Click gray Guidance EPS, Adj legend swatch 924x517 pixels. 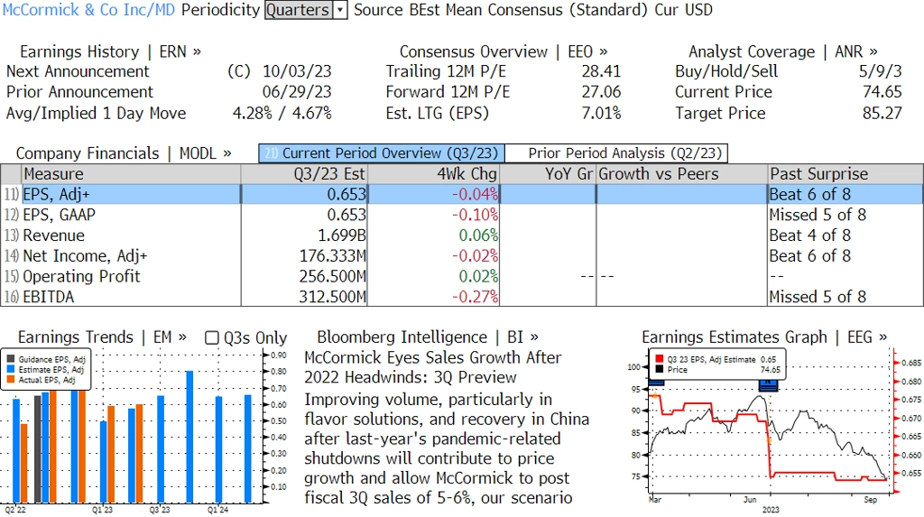(x=12, y=359)
